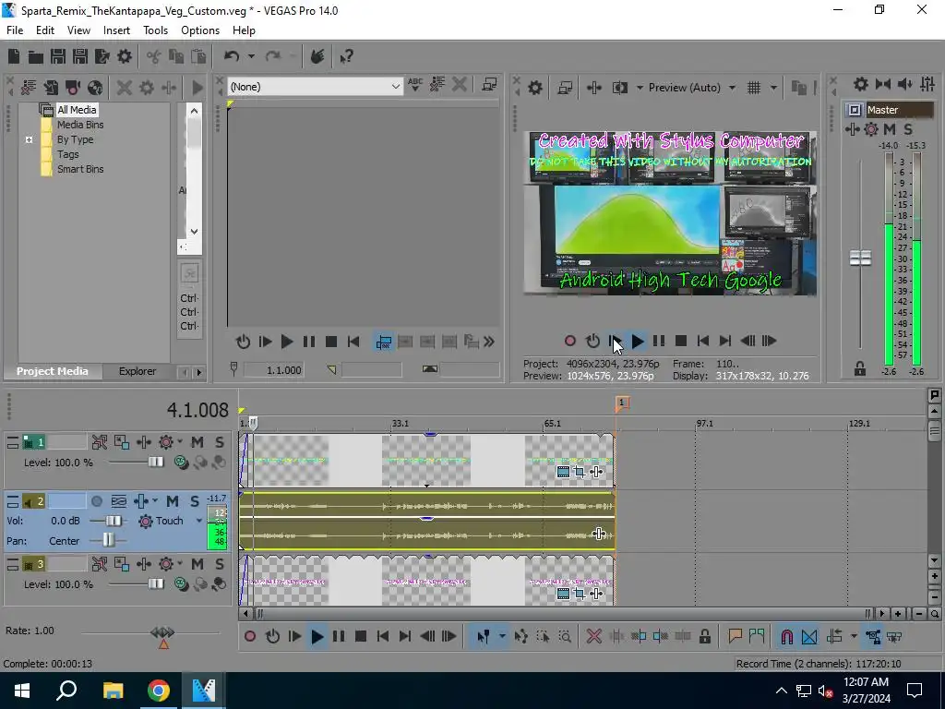
Task: Open the event pan/crop icon on track 1 clip
Action: coord(580,472)
